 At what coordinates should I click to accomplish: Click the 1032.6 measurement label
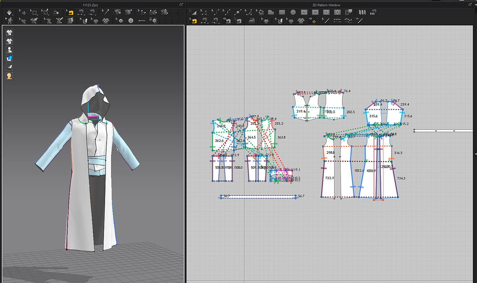359,171
